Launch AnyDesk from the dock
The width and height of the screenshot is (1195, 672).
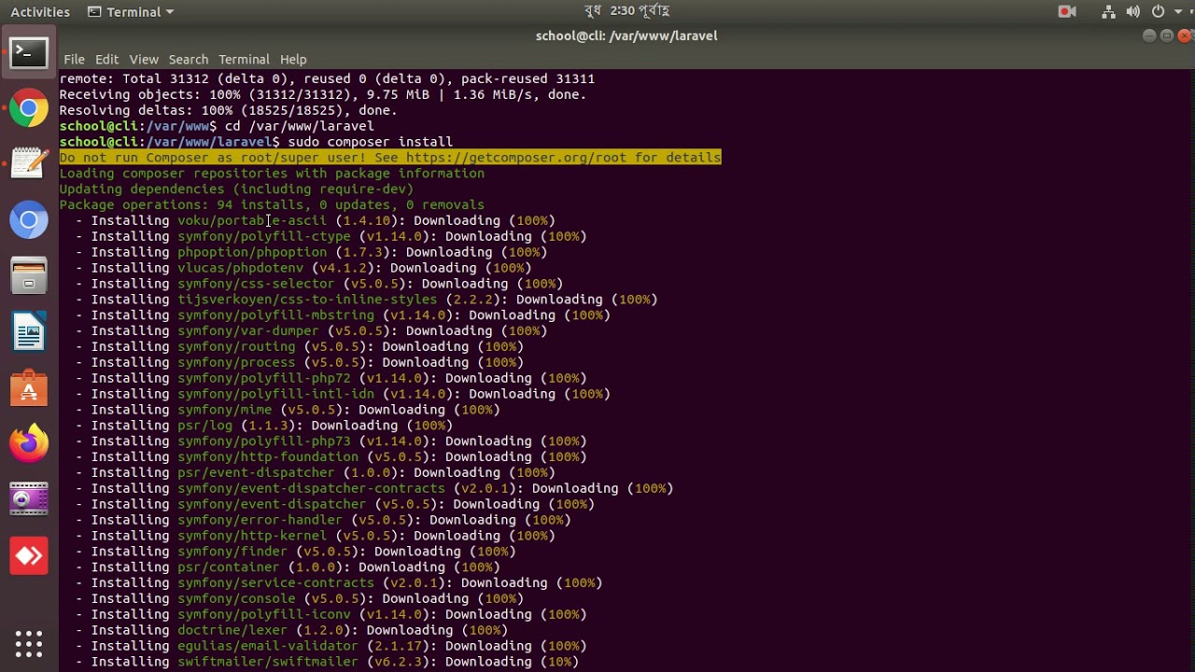tap(29, 556)
